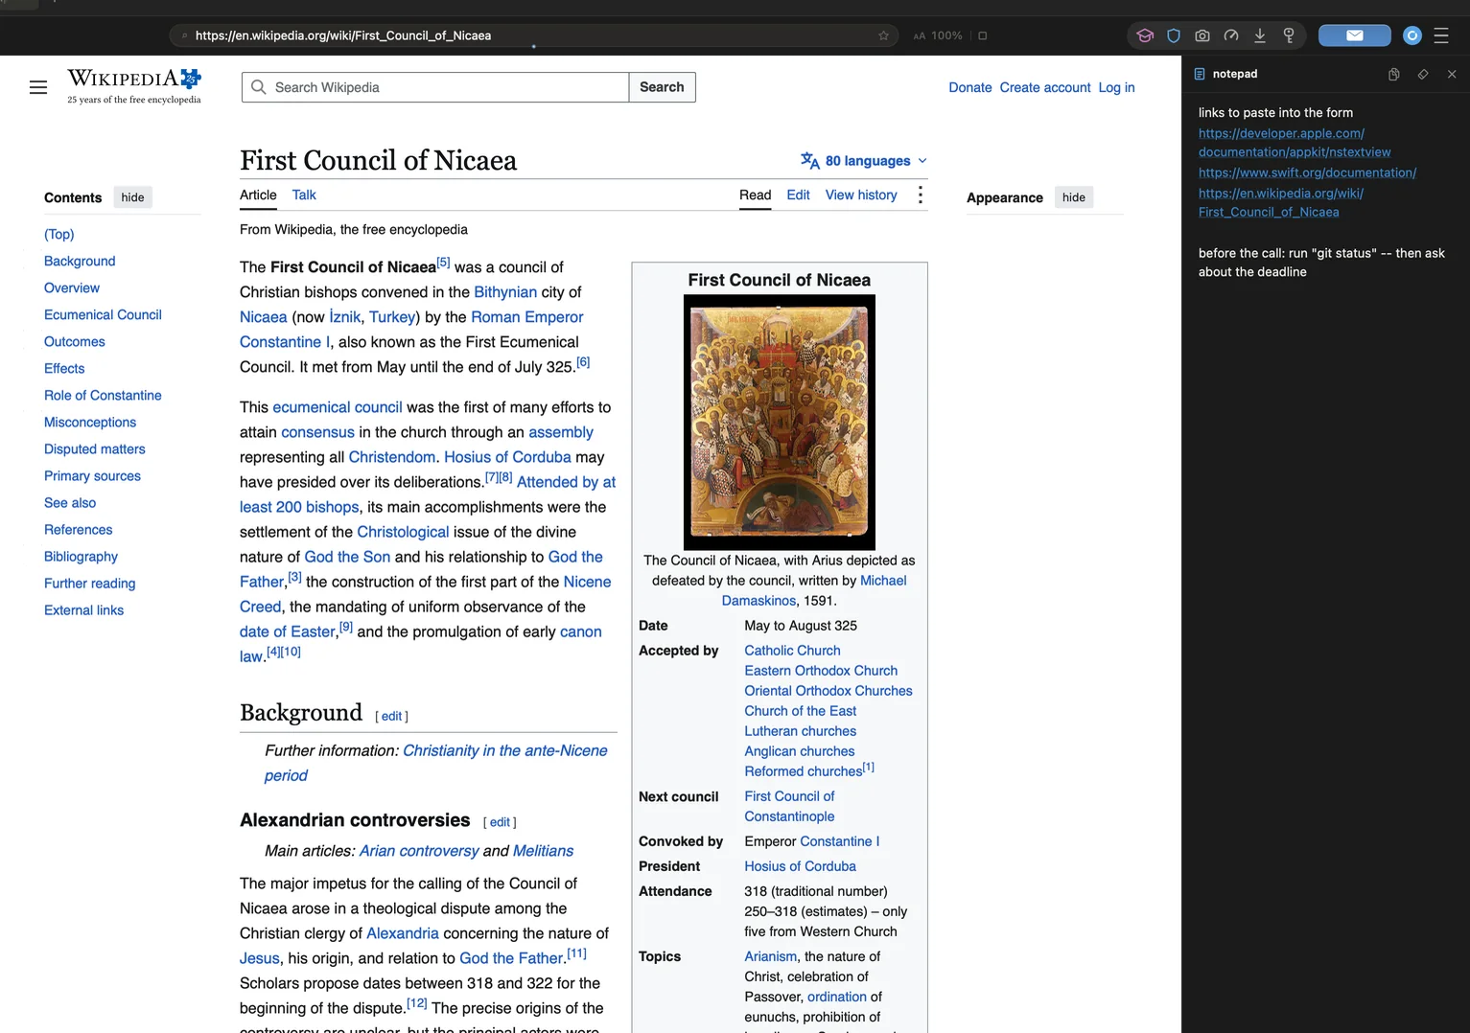The image size is (1470, 1033).
Task: Click the shield privacy icon in browser toolbar
Action: click(1174, 35)
